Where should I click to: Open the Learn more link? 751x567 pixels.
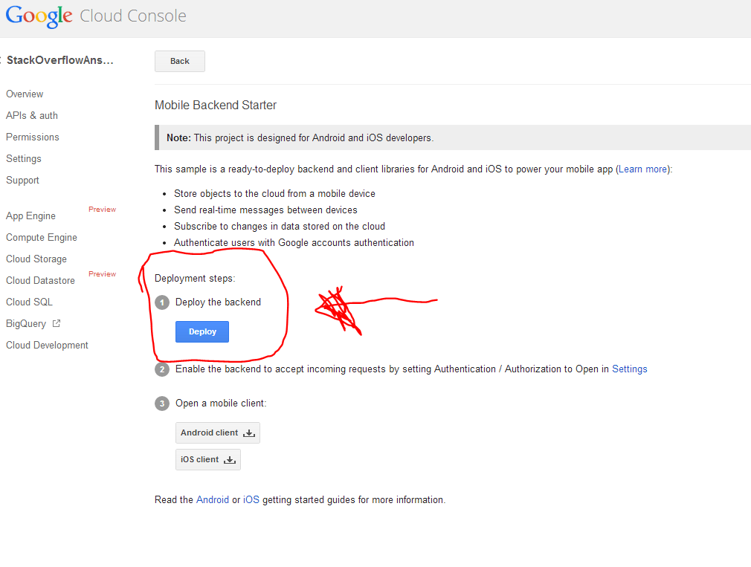tap(642, 169)
